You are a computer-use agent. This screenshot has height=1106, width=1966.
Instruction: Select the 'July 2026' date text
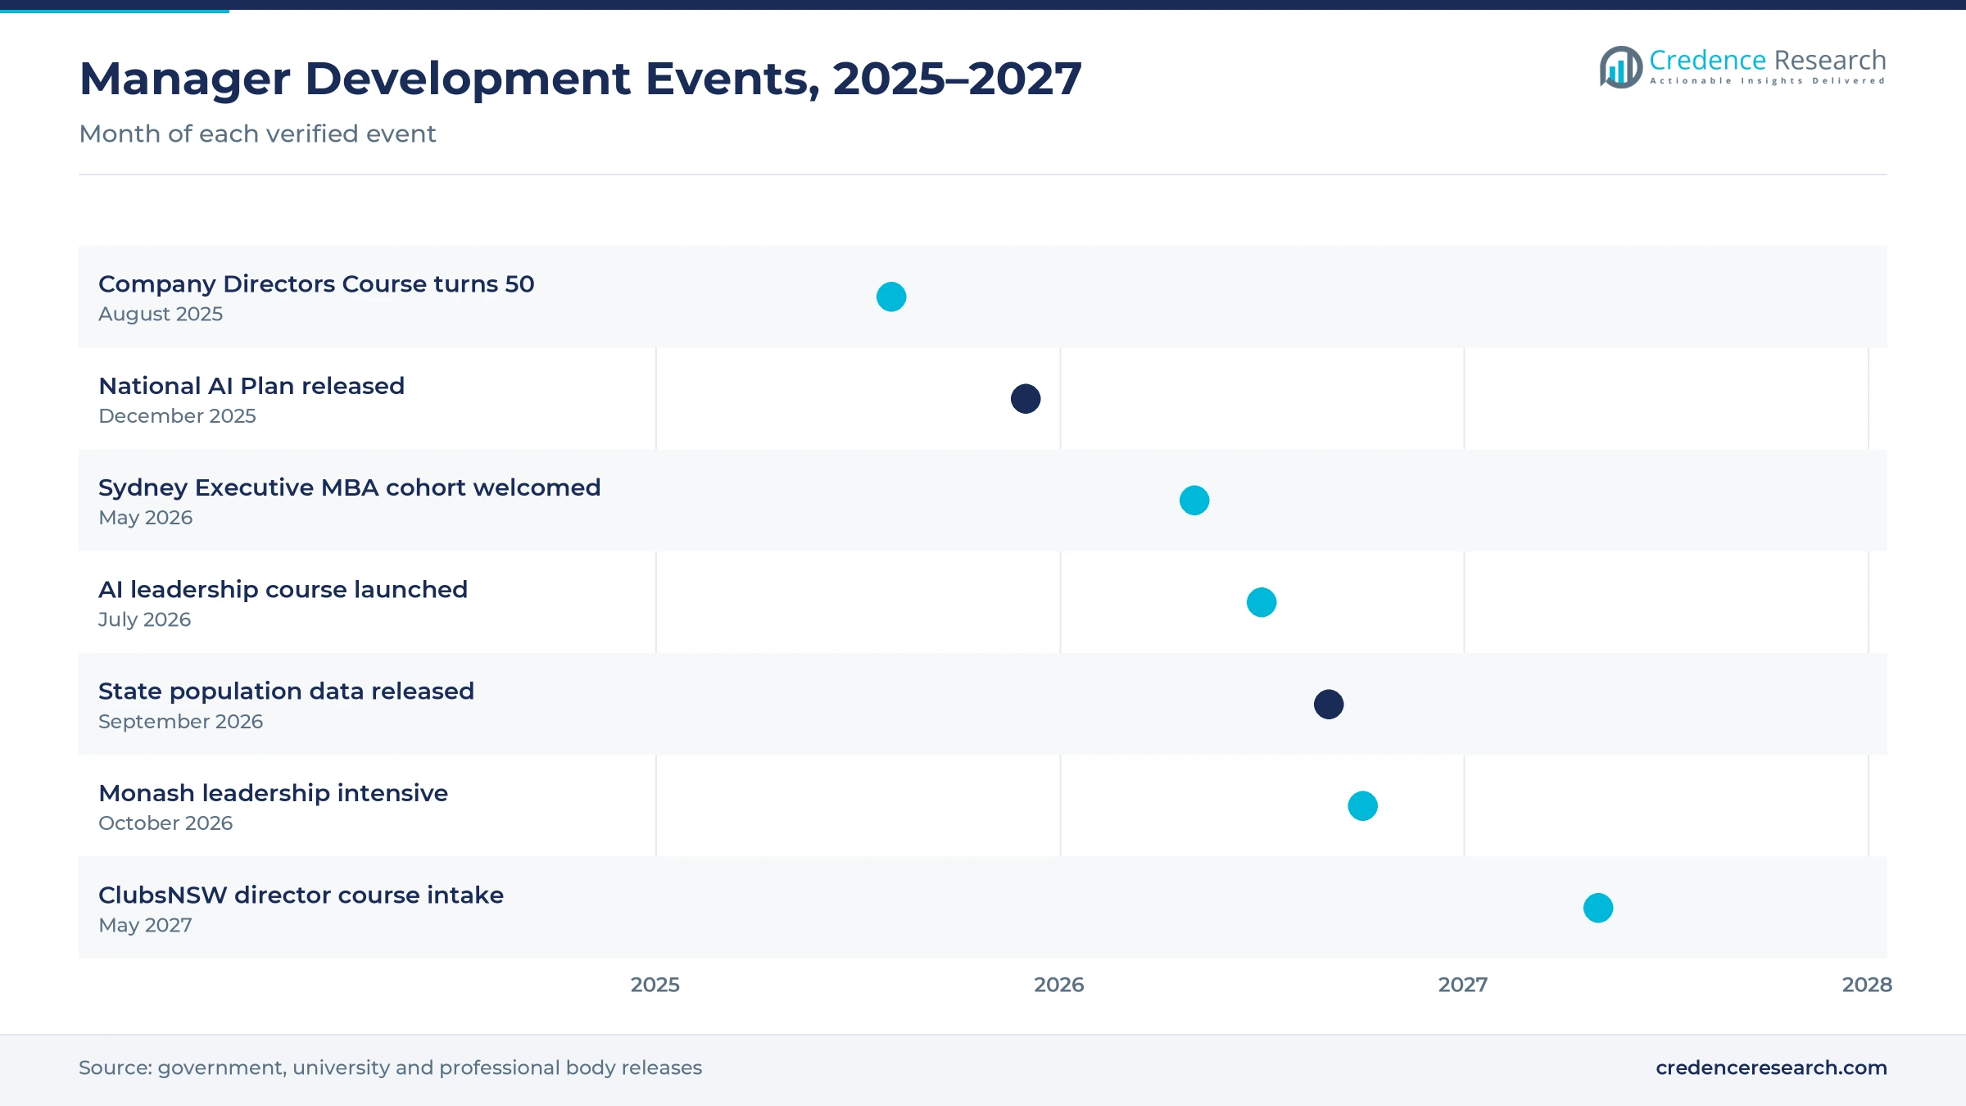(x=144, y=619)
